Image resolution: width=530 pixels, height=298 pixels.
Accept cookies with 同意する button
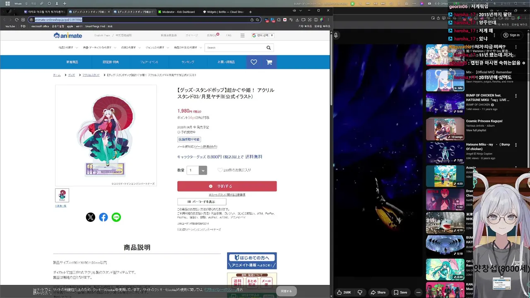tap(287, 291)
